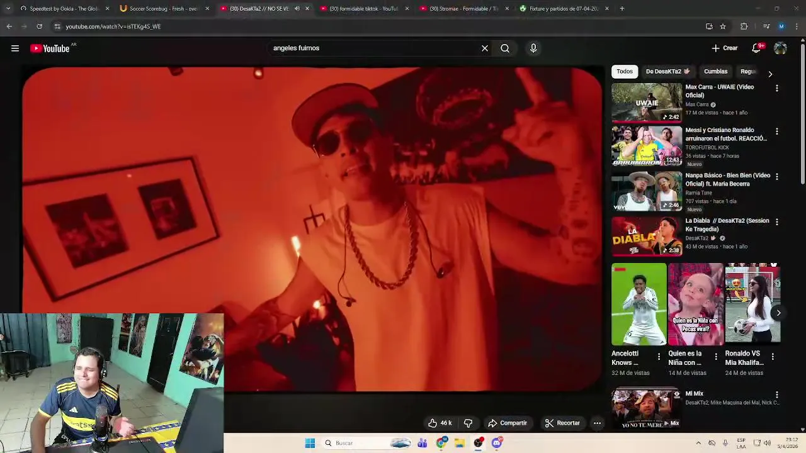Clear the search text with the X icon

click(485, 48)
